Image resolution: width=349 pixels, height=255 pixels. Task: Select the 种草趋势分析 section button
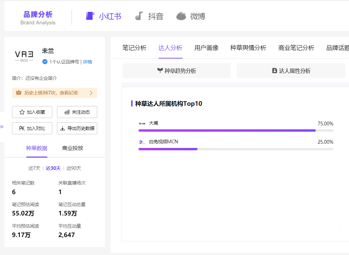click(x=177, y=70)
